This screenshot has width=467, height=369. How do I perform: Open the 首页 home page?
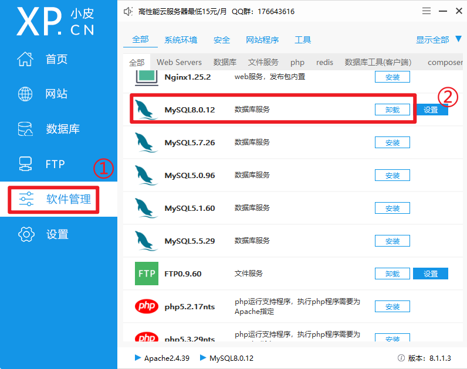(x=42, y=59)
